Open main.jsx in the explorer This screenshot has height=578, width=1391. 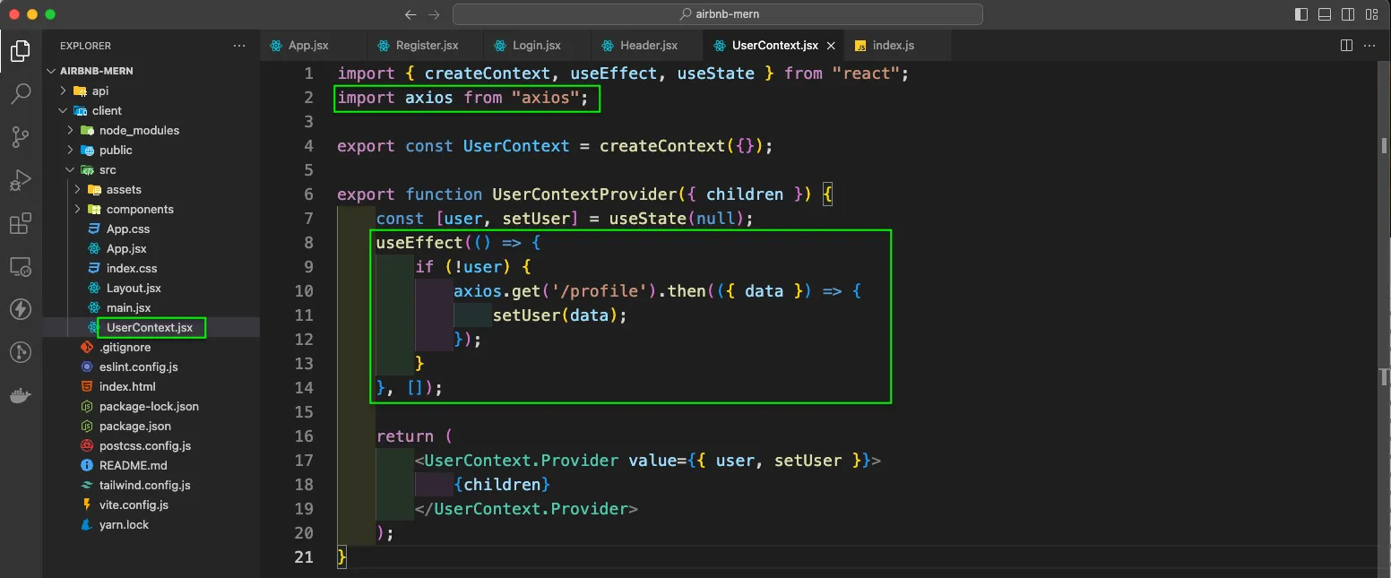point(151,307)
